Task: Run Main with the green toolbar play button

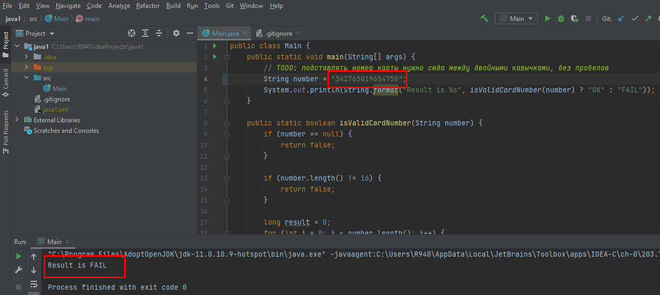Action: [547, 18]
